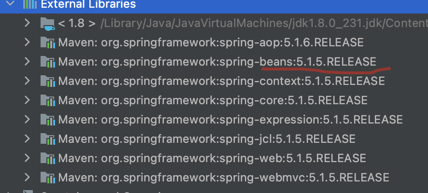Screen dimensions: 428x193
Task: Expand the spring-beans chevron arrow
Action: click(28, 62)
